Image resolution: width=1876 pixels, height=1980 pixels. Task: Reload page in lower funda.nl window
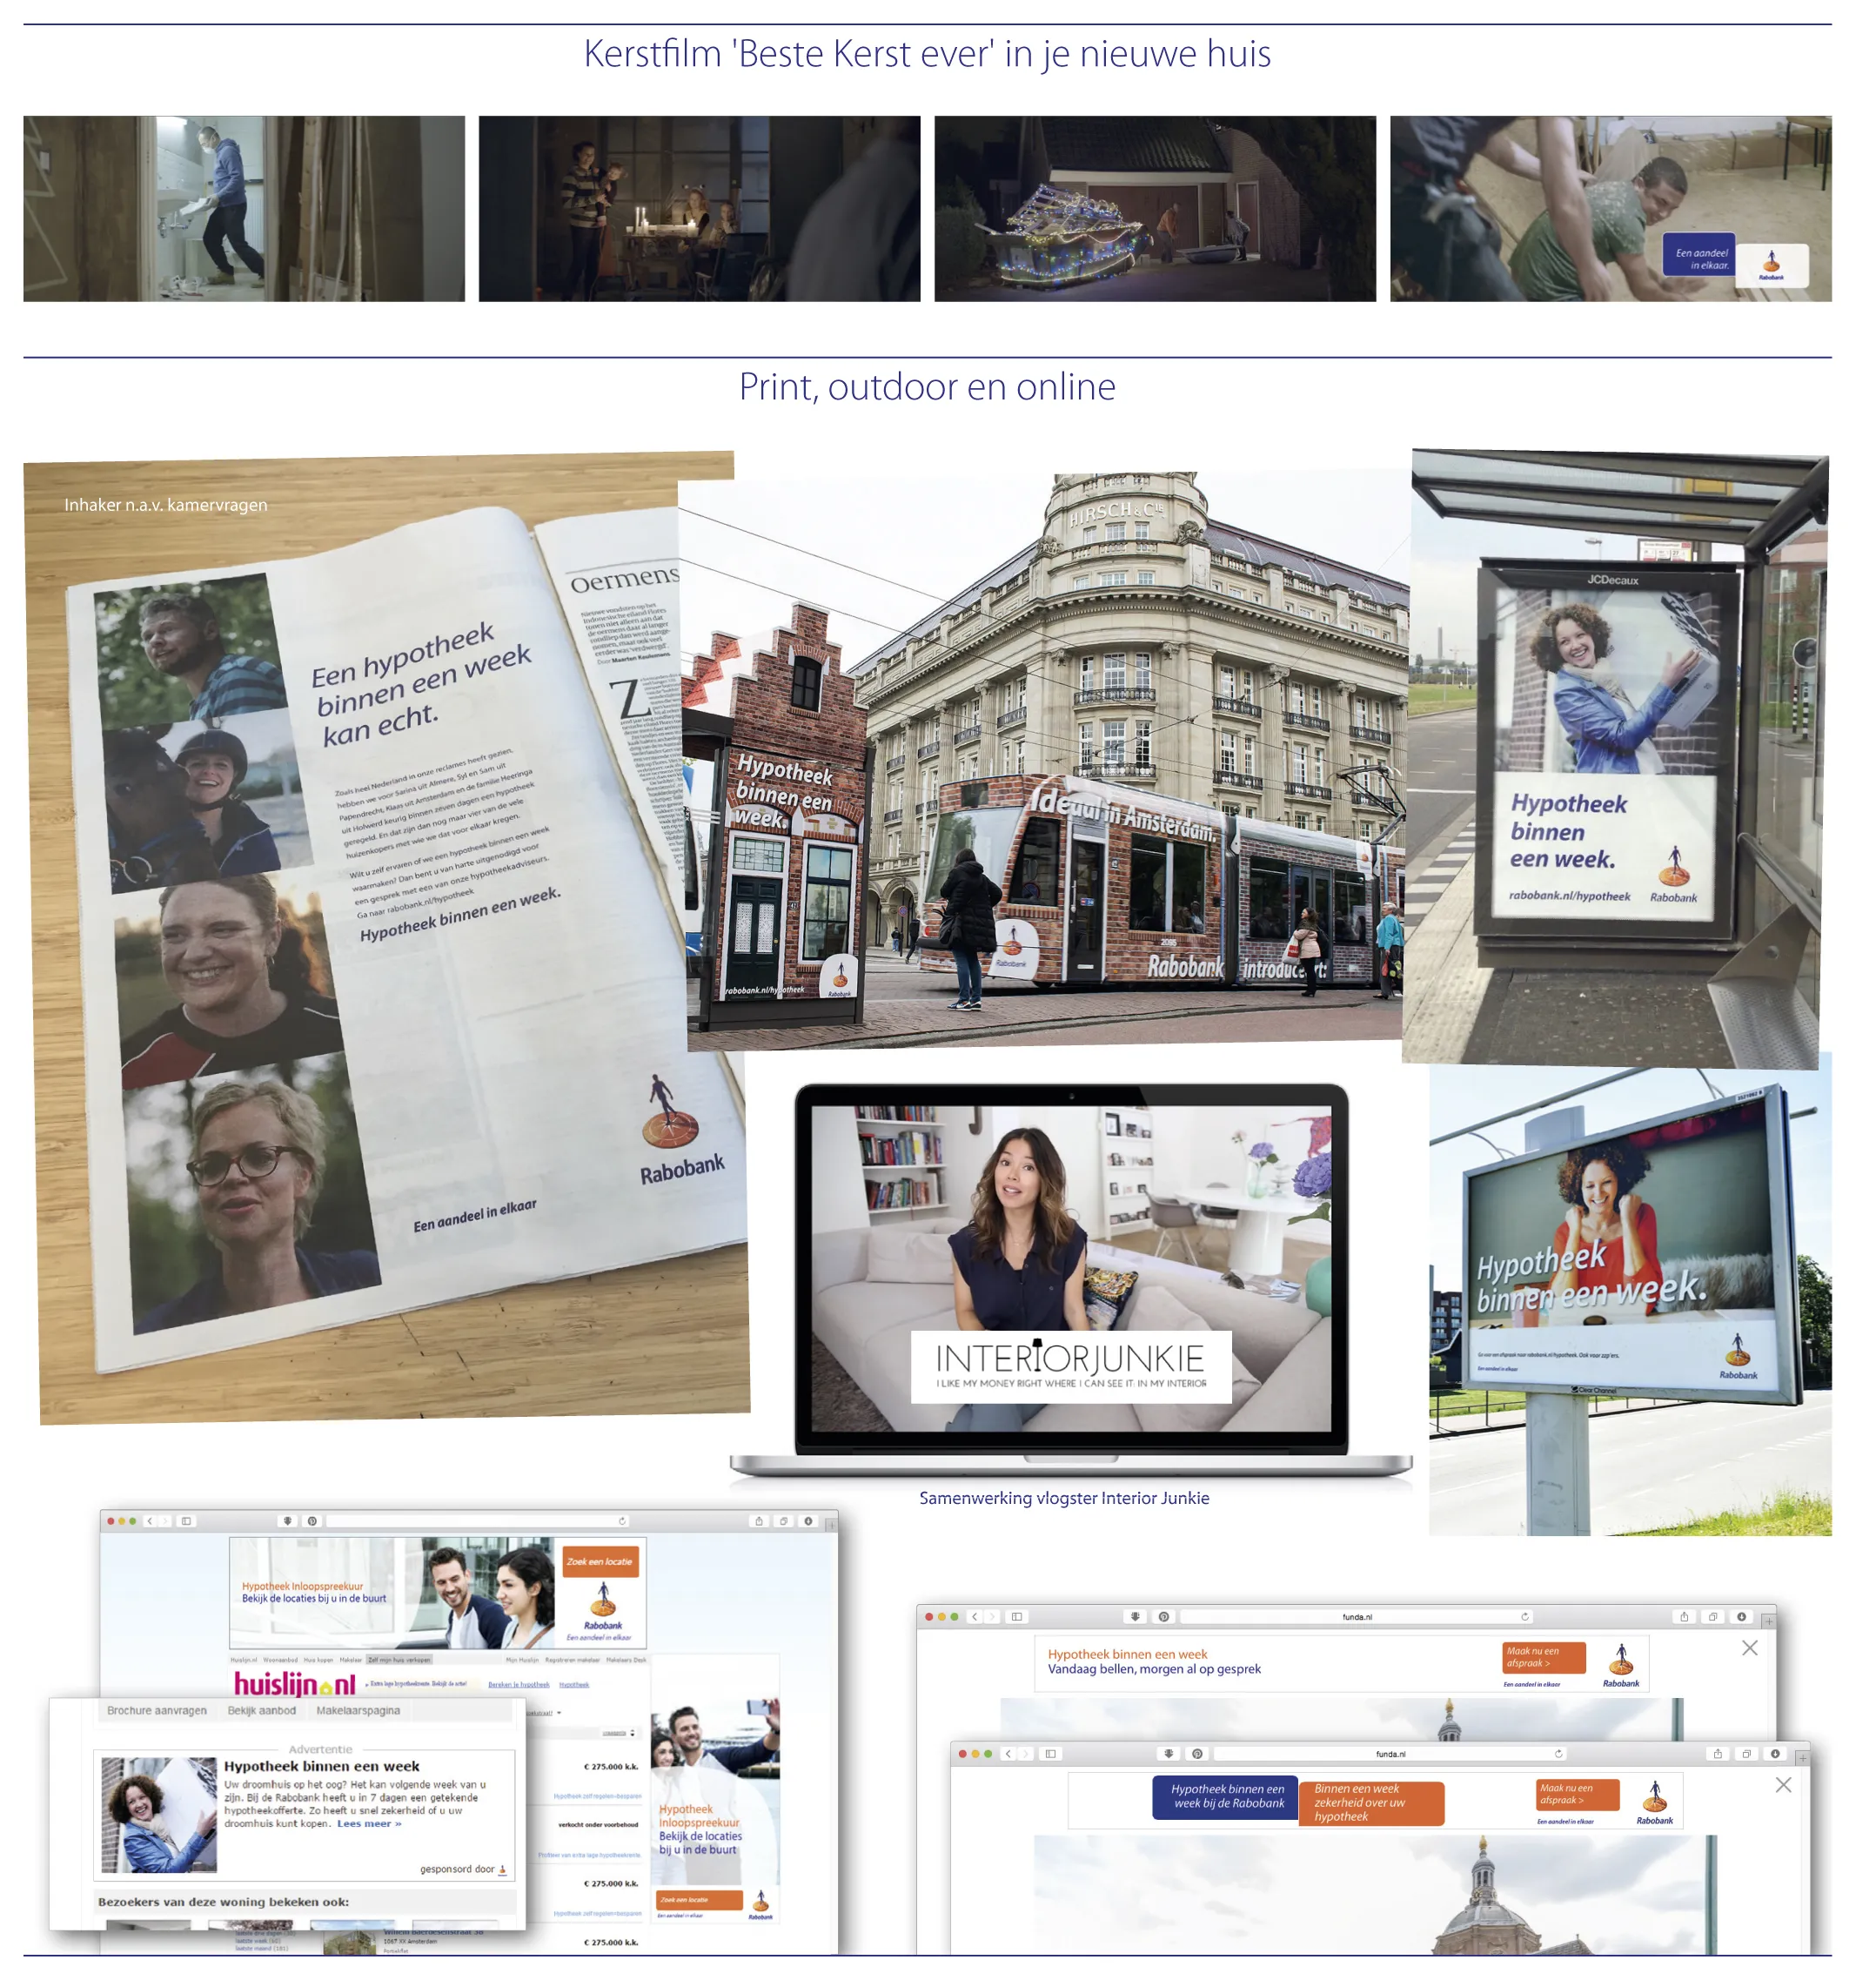click(1558, 1754)
